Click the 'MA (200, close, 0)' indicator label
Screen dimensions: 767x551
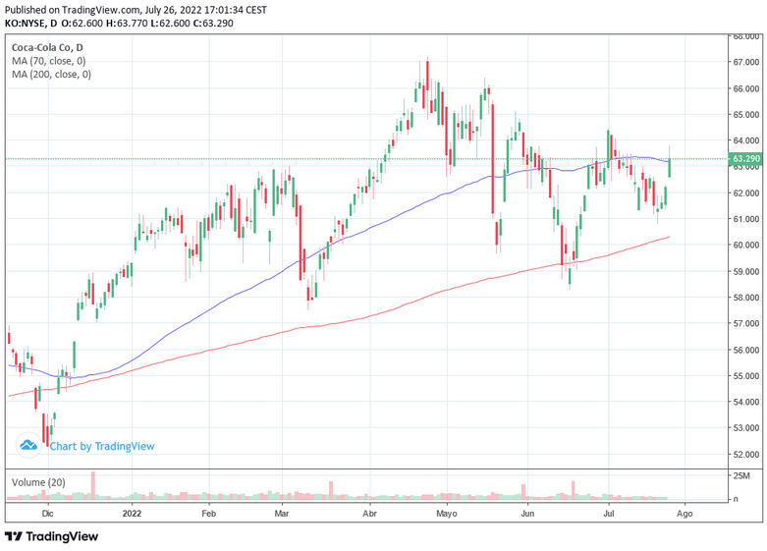click(51, 75)
